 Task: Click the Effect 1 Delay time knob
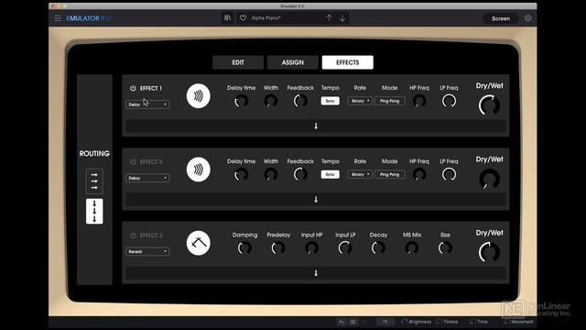[x=241, y=101]
